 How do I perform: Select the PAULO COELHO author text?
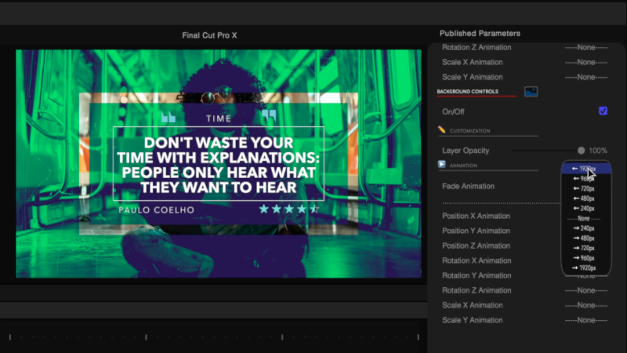point(156,209)
